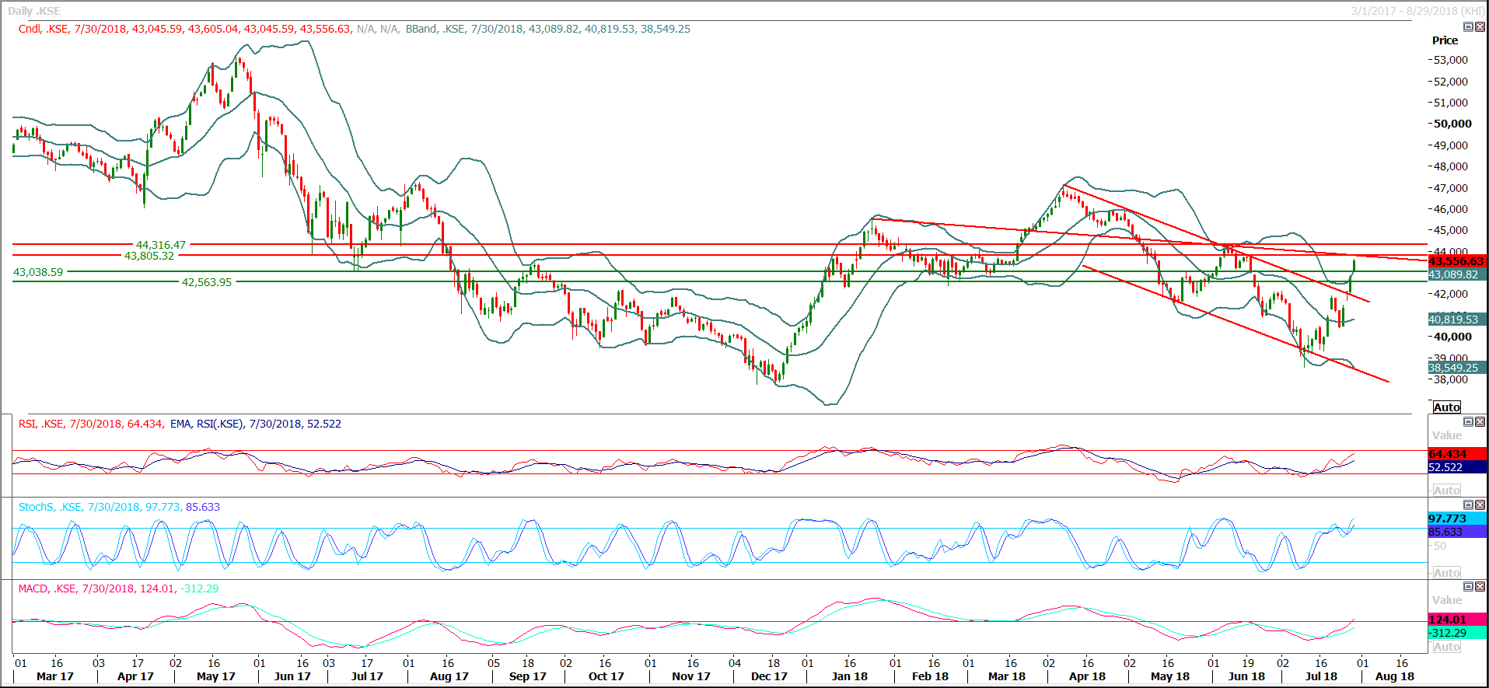This screenshot has width=1489, height=688.
Task: Close the Stochastic (StochS) pane
Action: pos(1480,505)
